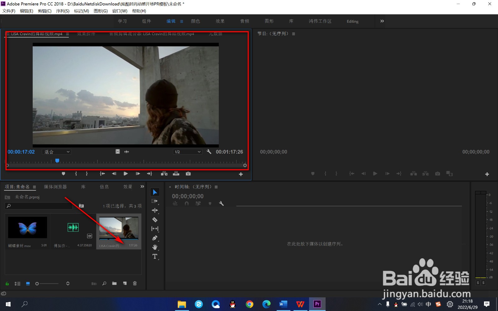The height and width of the screenshot is (311, 498).
Task: Select the Ripple Edit tool
Action: (x=155, y=211)
